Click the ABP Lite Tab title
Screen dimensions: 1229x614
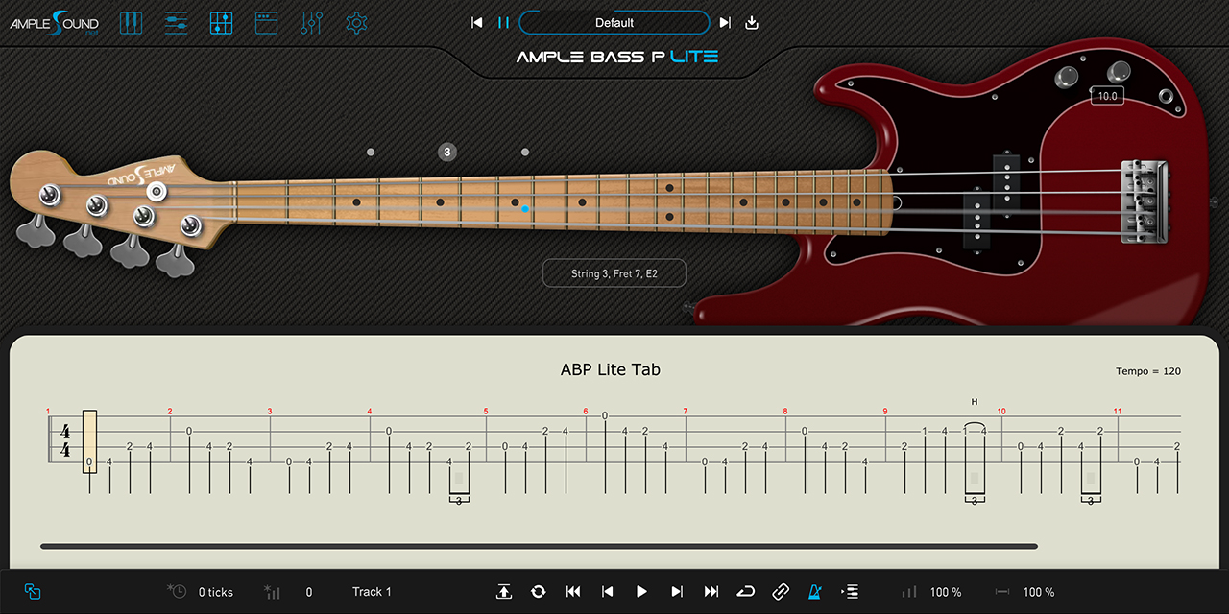611,369
